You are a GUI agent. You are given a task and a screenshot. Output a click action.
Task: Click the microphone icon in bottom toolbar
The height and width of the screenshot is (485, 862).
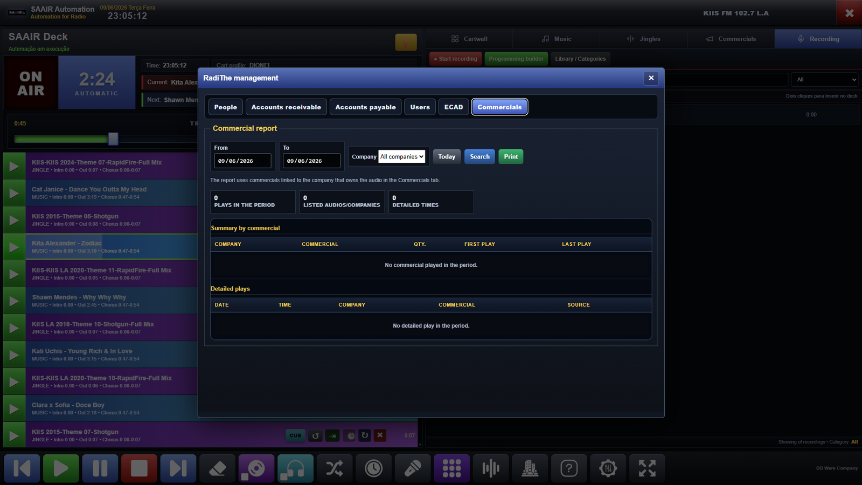413,468
